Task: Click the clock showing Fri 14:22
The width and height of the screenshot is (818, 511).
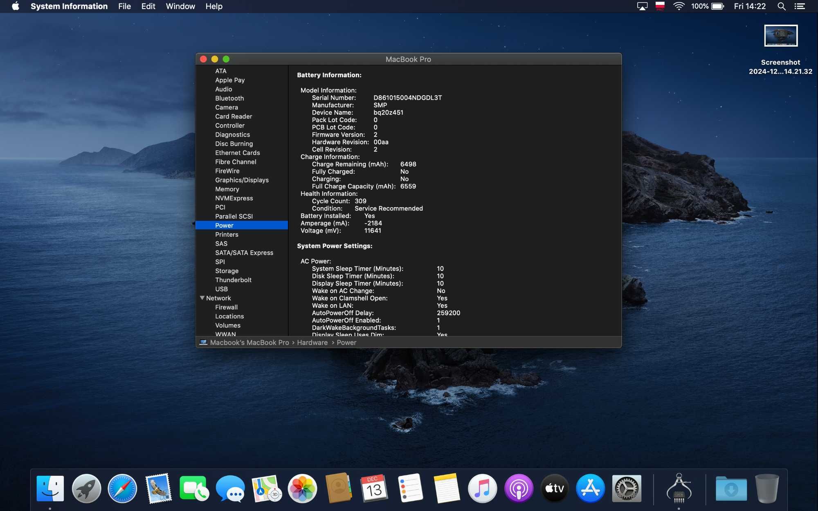Action: pyautogui.click(x=750, y=6)
